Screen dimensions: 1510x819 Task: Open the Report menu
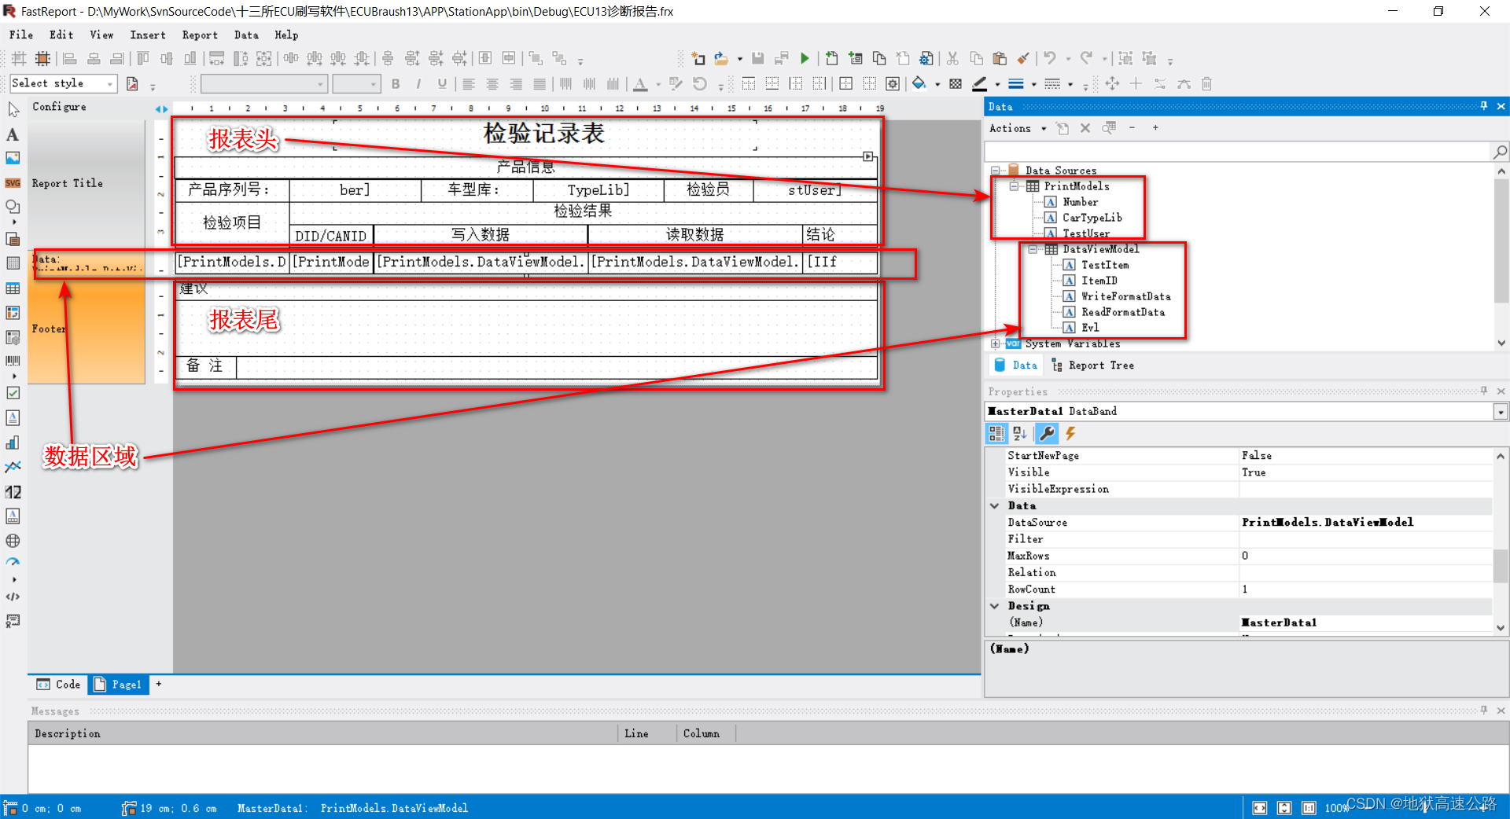[x=200, y=35]
